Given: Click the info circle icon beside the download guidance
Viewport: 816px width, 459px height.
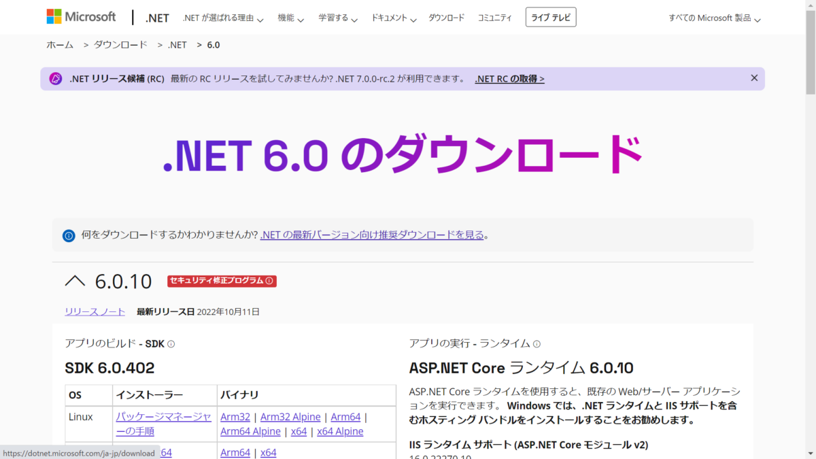Looking at the screenshot, I should coord(68,235).
